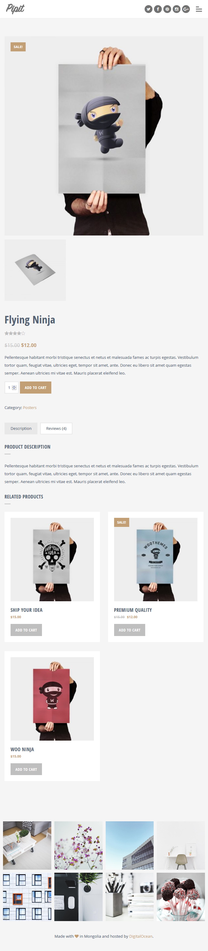Add Premium Quality to cart
Screen dimensions: 208x951
[x=130, y=630]
